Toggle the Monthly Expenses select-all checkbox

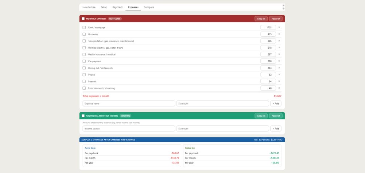83,19
